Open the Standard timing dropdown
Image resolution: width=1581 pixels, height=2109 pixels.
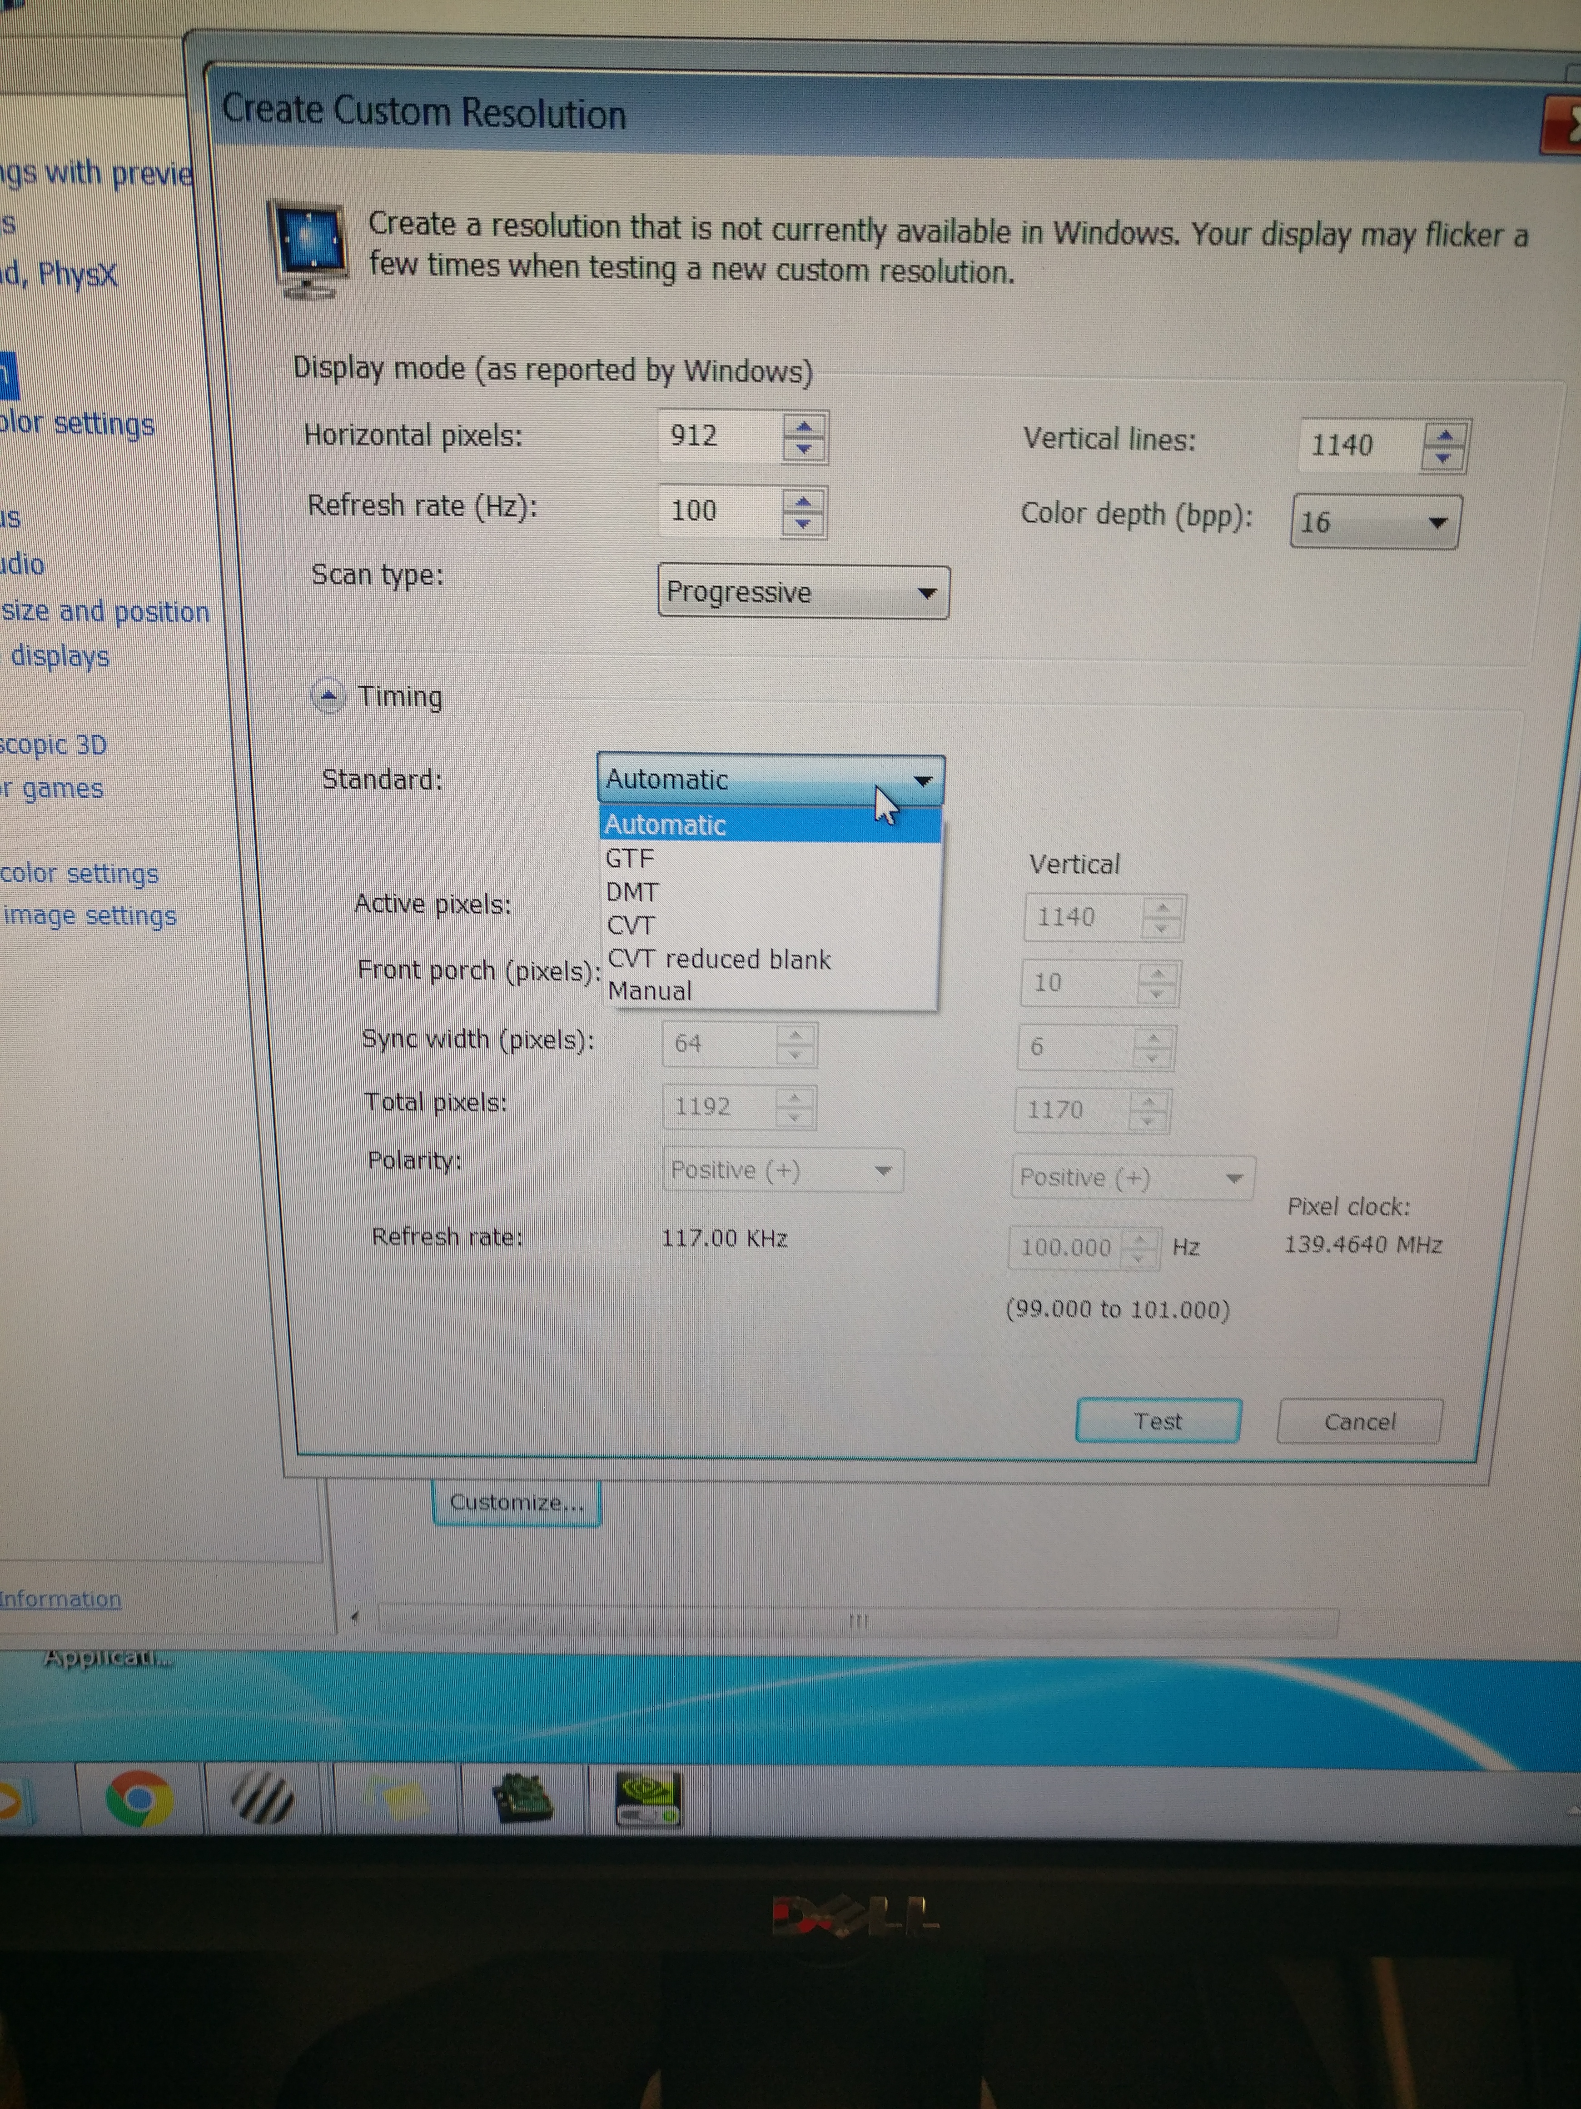(770, 779)
